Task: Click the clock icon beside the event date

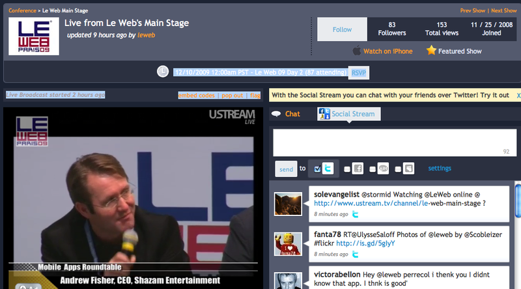Action: [163, 71]
